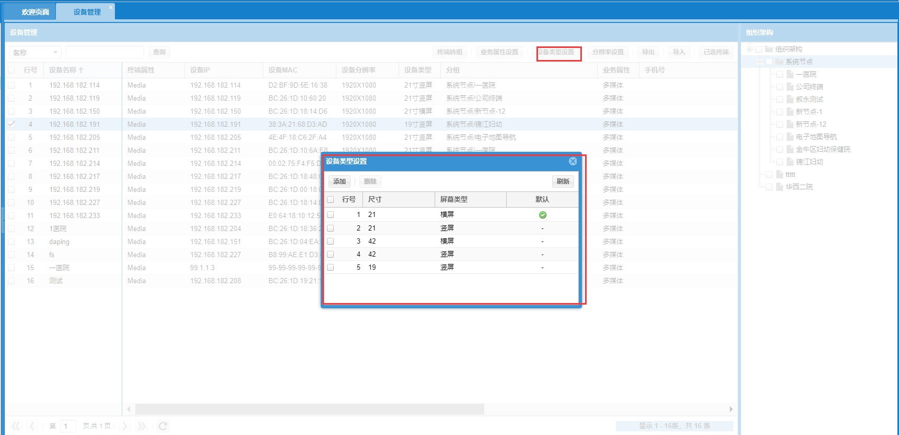Screen dimensions: 899x435
Task: Go to previous page in pagination bar
Action: pos(32,426)
